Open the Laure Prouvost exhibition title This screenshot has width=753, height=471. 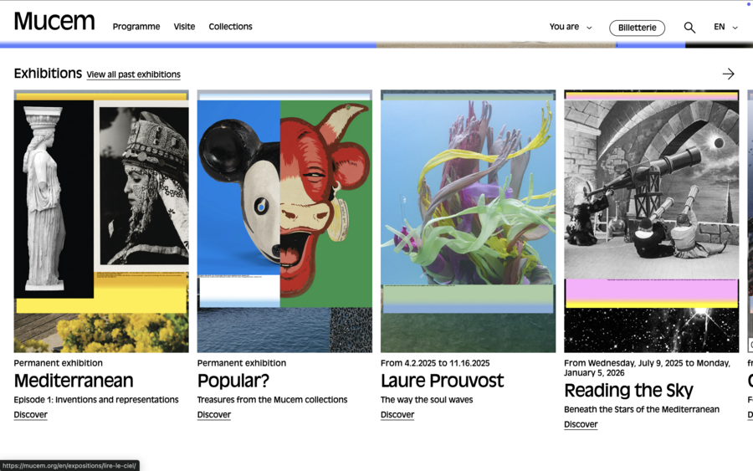point(442,381)
